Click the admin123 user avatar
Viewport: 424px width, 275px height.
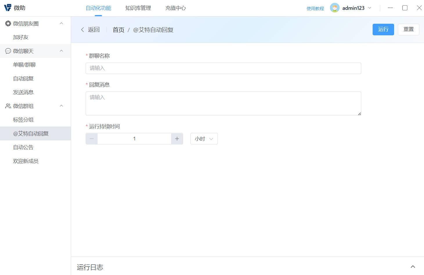pyautogui.click(x=335, y=8)
